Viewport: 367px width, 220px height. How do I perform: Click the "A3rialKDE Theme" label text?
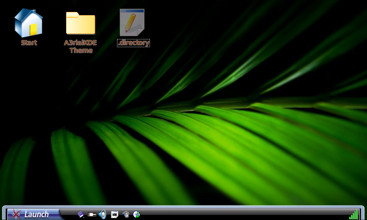pos(80,46)
